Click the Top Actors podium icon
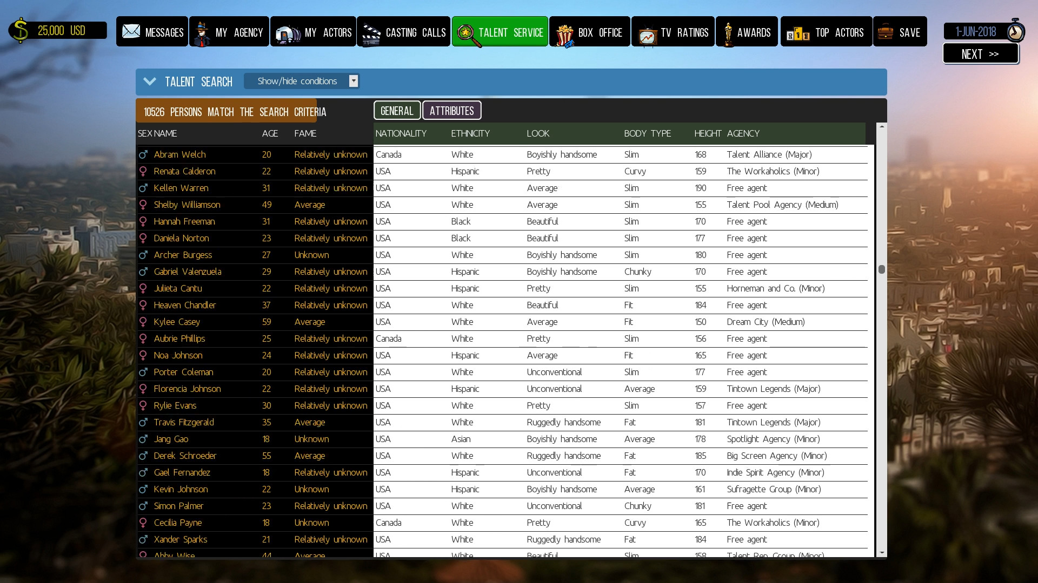 798,34
